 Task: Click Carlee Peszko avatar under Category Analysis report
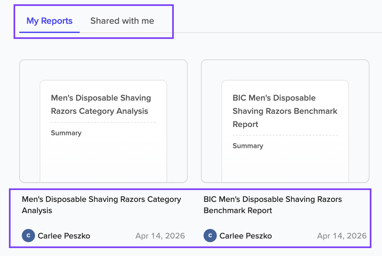coord(28,236)
